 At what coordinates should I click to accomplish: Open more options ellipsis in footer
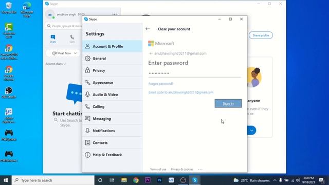coord(200,169)
